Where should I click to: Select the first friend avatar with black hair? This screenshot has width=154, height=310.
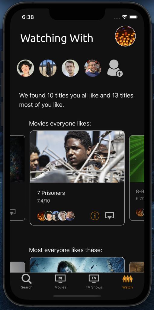click(25, 68)
